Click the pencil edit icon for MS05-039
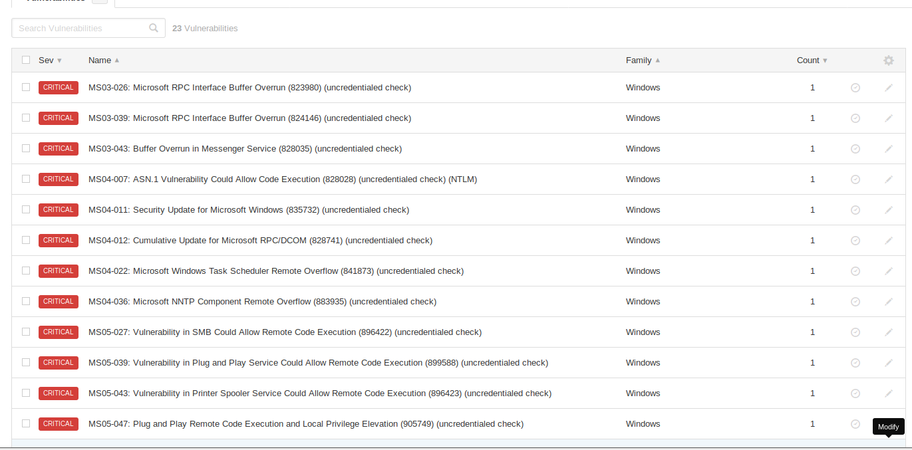Image resolution: width=912 pixels, height=450 pixels. coord(889,363)
